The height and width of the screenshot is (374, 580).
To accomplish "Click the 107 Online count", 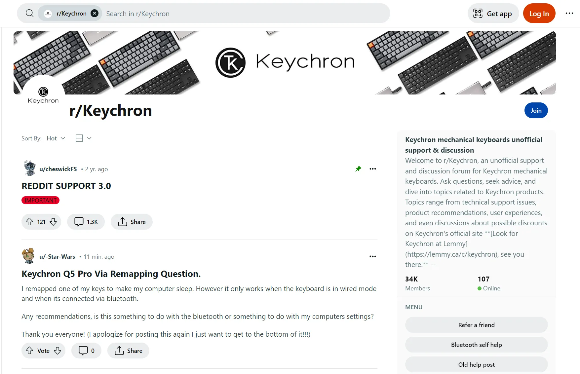I will pos(489,283).
